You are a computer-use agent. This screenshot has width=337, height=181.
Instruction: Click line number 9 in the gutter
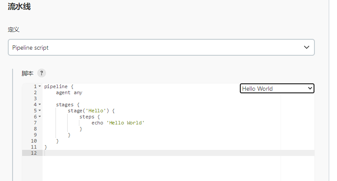coord(35,135)
